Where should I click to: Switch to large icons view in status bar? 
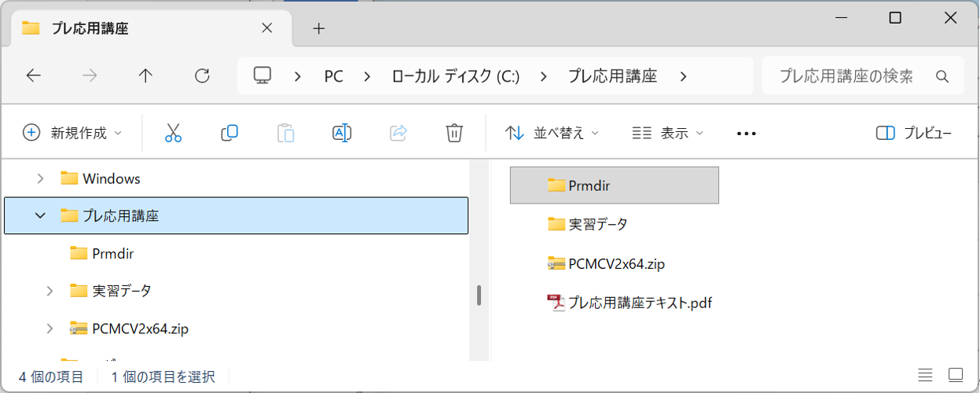(x=956, y=375)
